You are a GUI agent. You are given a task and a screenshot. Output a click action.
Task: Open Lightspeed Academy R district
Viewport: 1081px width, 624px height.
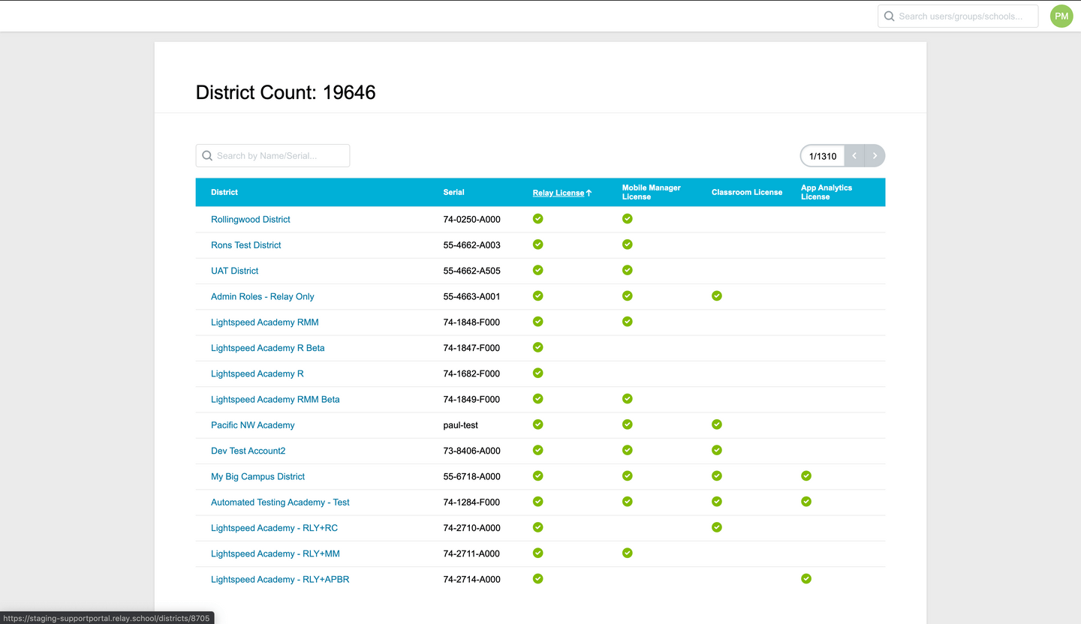pyautogui.click(x=257, y=373)
